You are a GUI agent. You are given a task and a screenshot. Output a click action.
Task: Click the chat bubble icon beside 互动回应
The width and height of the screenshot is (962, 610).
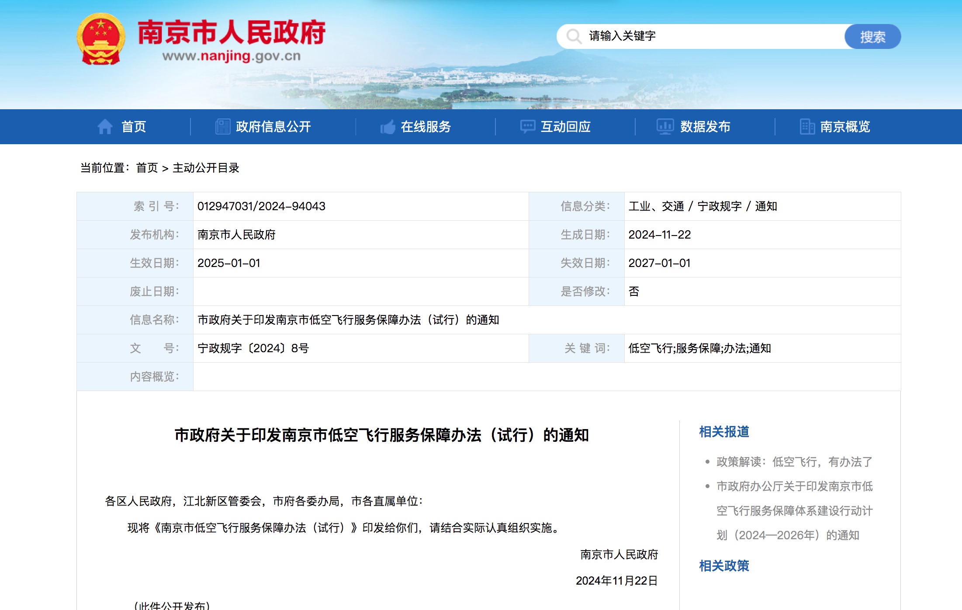tap(527, 127)
